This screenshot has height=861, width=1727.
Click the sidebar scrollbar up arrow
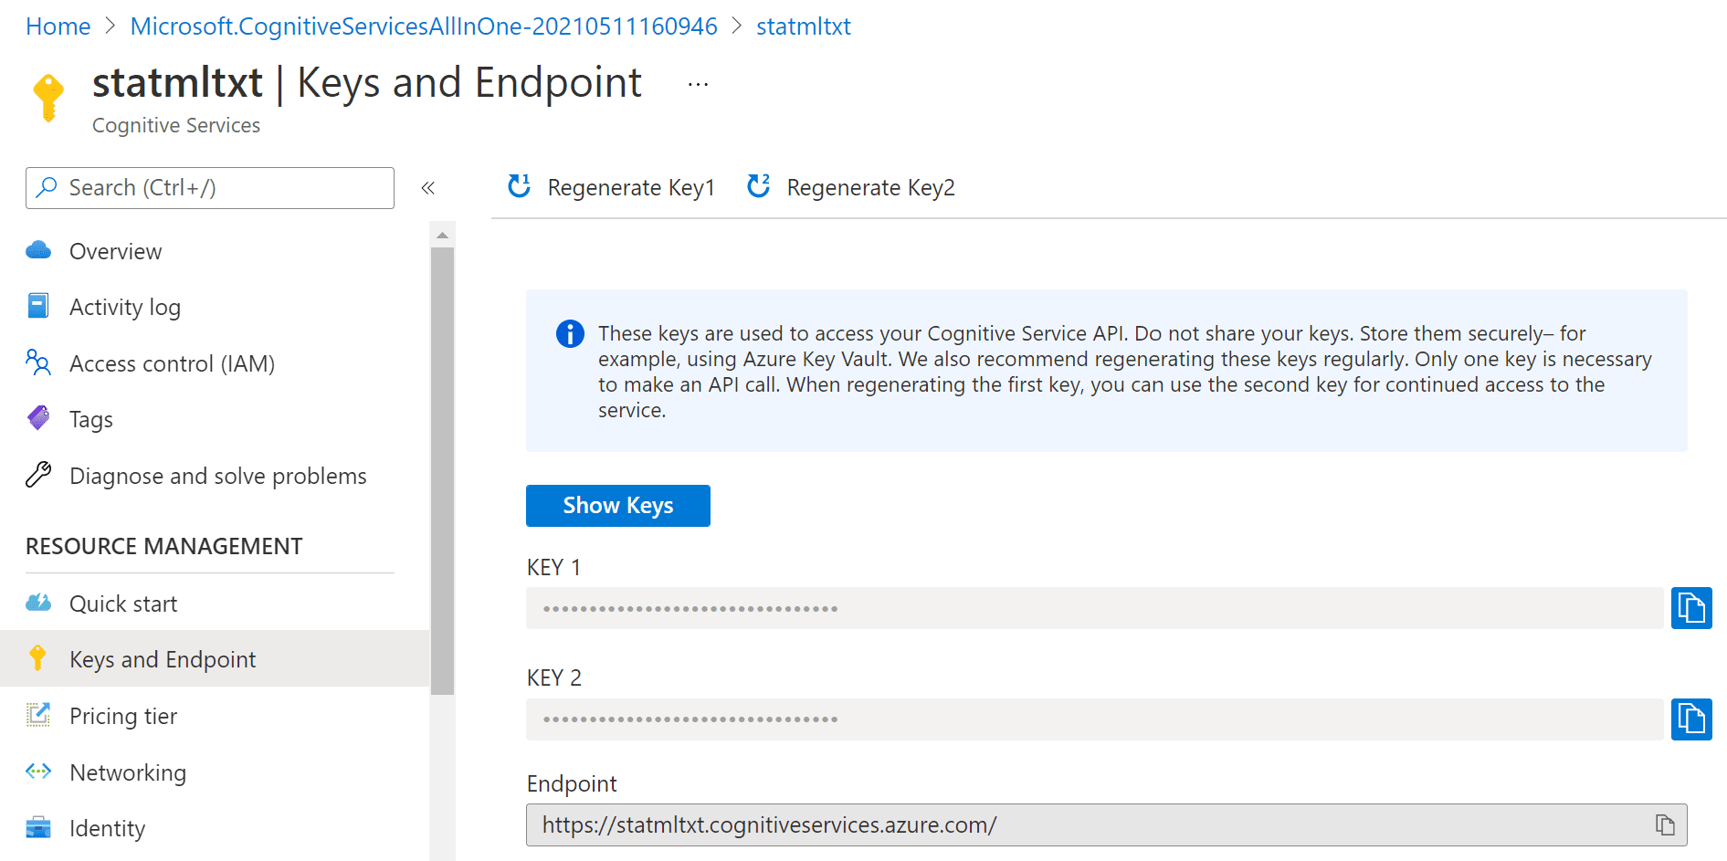(442, 236)
